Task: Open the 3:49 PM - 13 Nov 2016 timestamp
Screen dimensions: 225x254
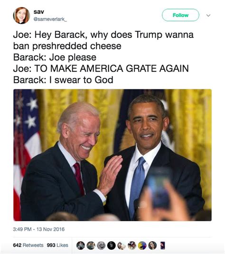Action: click(x=39, y=229)
